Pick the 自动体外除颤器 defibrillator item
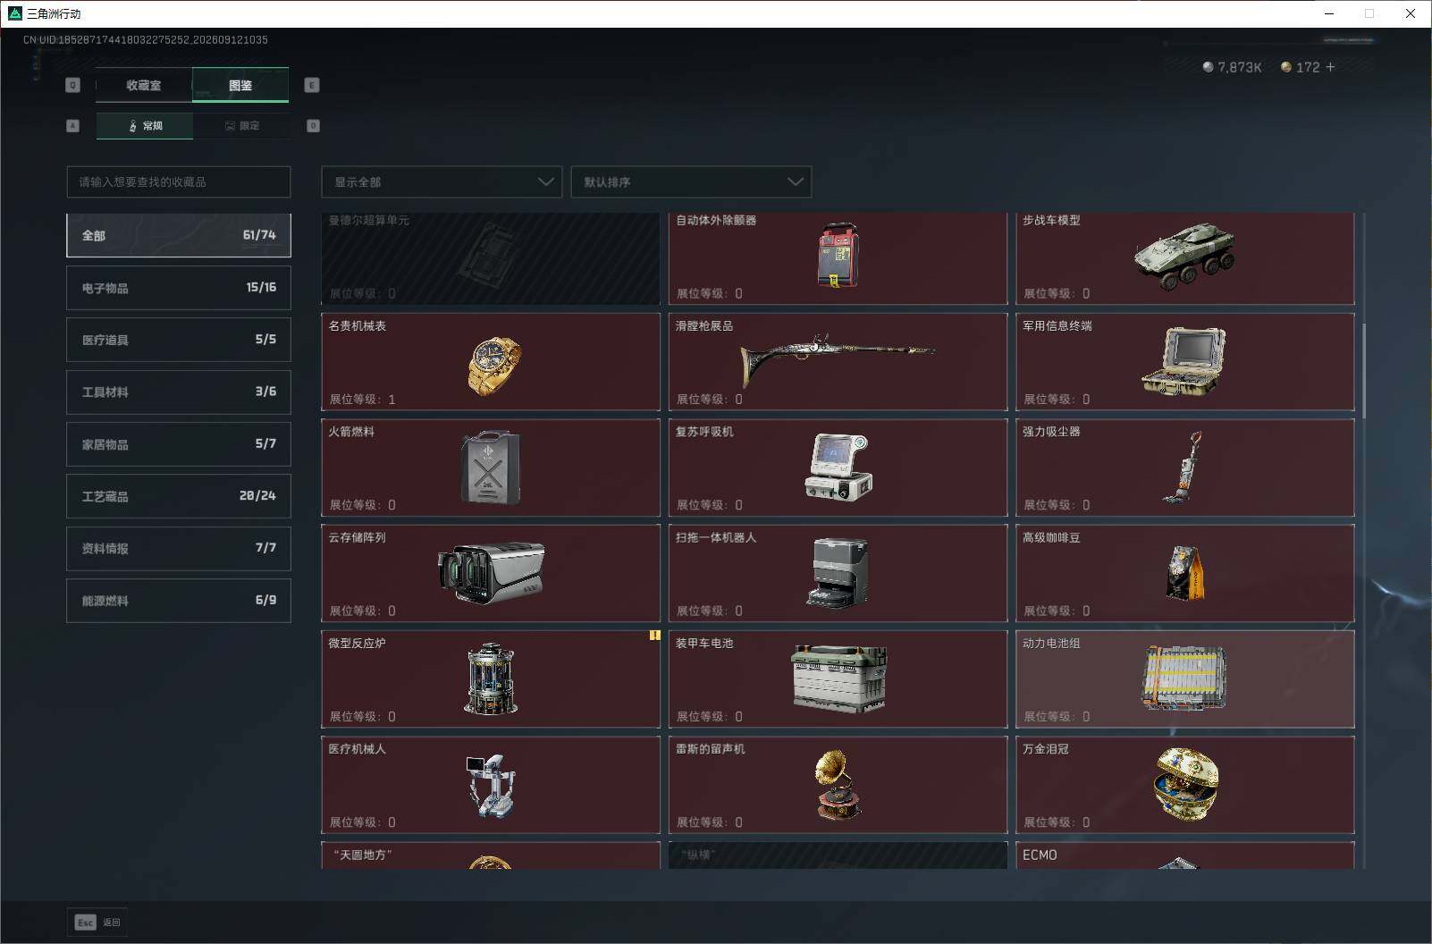1432x944 pixels. 838,258
